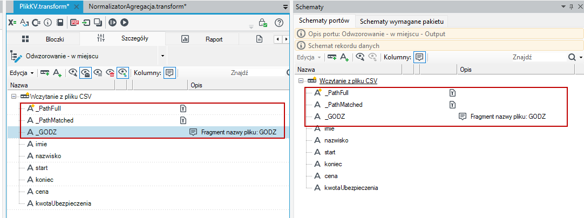Click the X= variables icon in the top toolbar

[12, 22]
